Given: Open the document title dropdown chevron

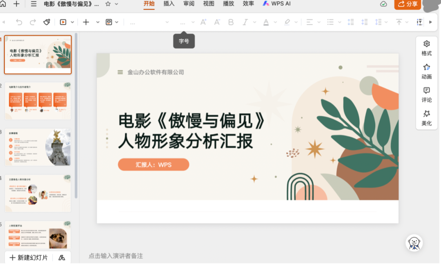Looking at the screenshot, I should click(x=116, y=4).
